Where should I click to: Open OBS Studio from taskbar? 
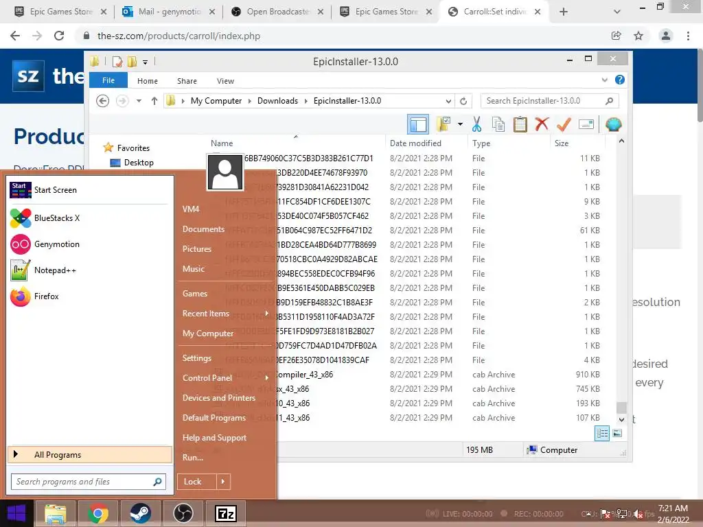click(183, 513)
